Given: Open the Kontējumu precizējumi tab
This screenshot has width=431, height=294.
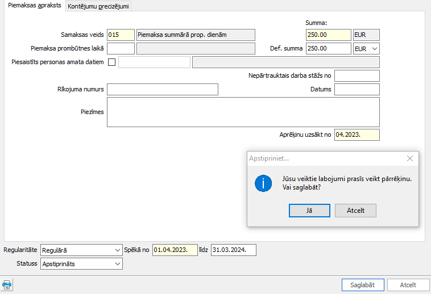Looking at the screenshot, I should (98, 6).
